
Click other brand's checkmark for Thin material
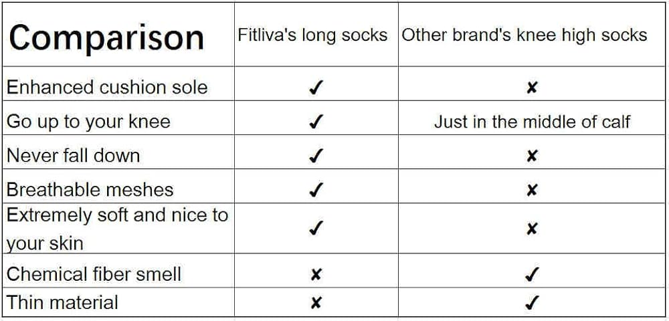pyautogui.click(x=532, y=302)
